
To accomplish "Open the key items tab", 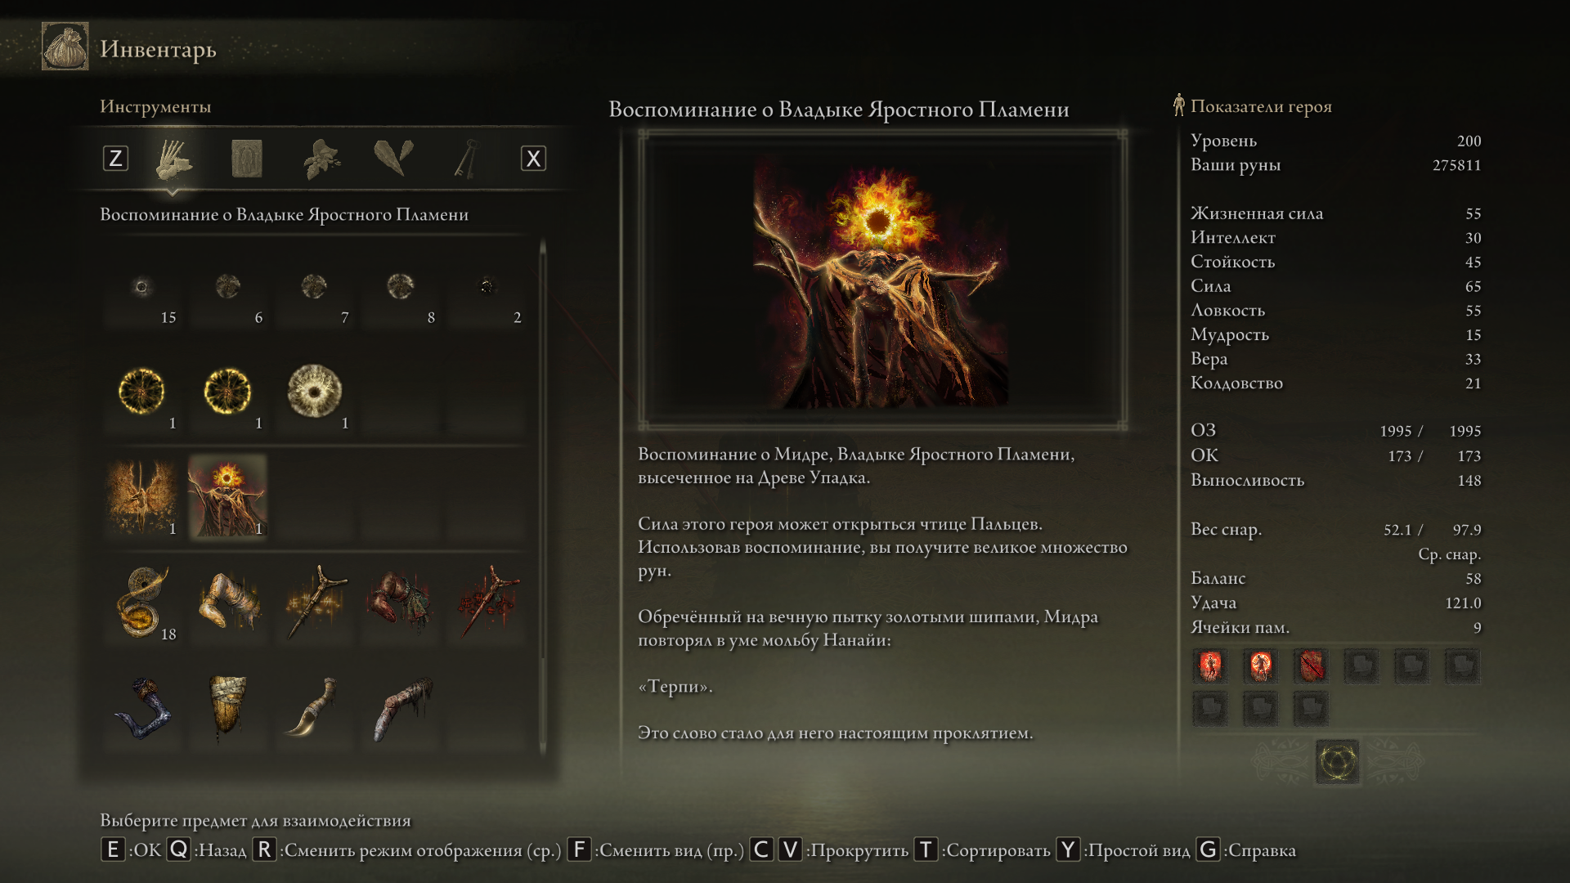I will pyautogui.click(x=465, y=159).
